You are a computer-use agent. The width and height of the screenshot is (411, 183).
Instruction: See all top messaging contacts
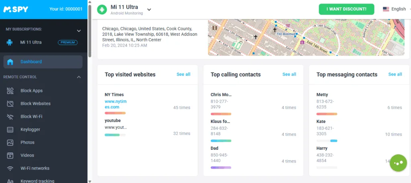pos(395,75)
